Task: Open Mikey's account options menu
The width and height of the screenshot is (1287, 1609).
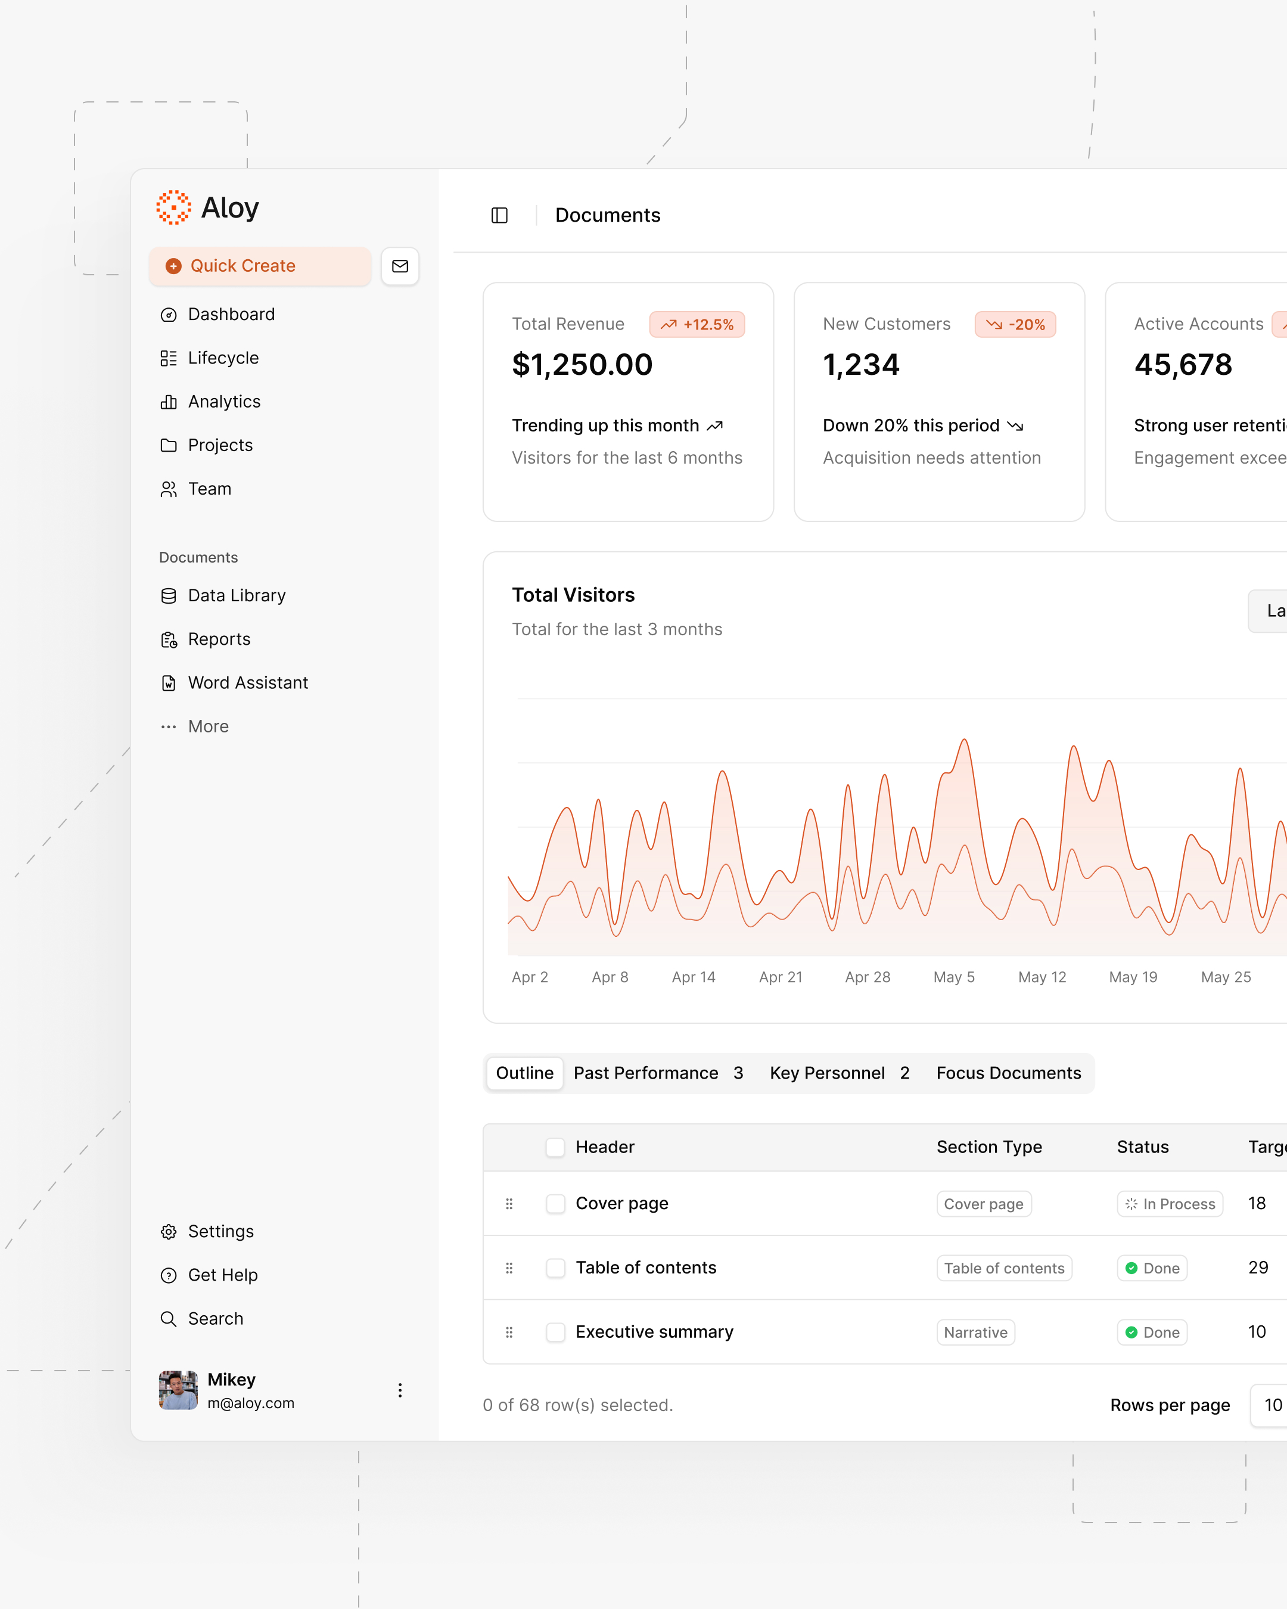Action: 400,1390
